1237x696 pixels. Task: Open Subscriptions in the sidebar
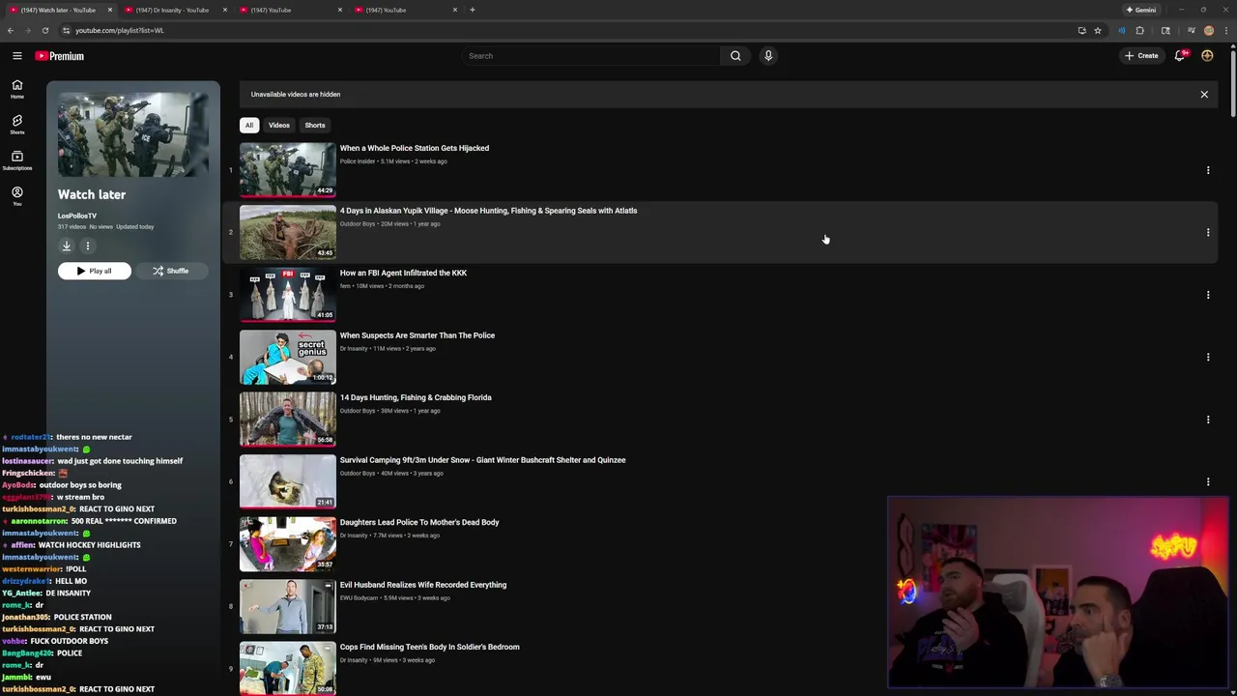tap(16, 160)
